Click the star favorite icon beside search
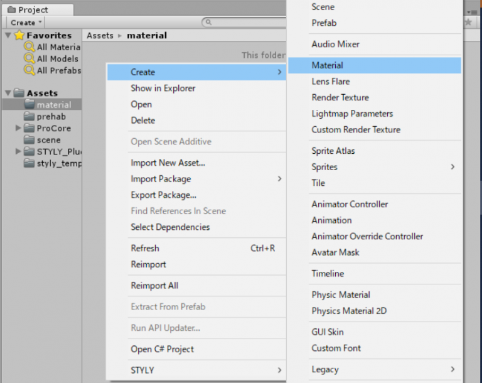The height and width of the screenshot is (383, 482). tap(468, 22)
